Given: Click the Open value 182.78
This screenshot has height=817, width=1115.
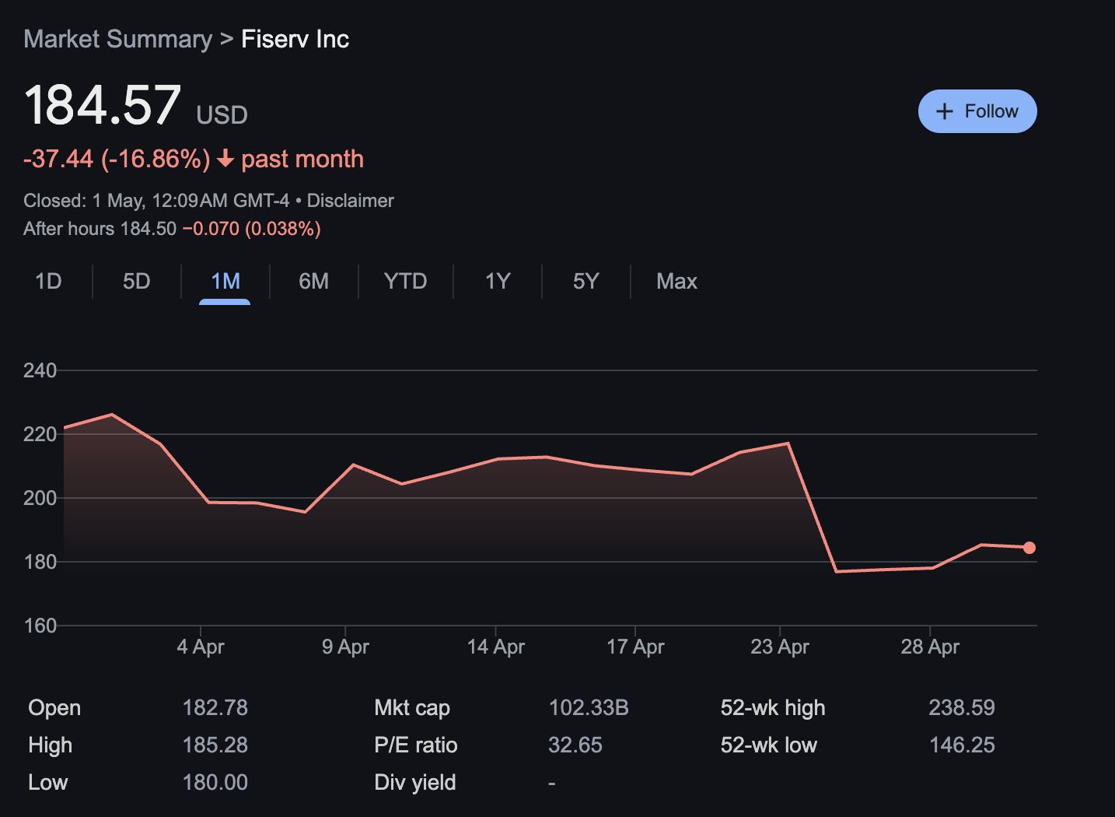Looking at the screenshot, I should pyautogui.click(x=215, y=707).
